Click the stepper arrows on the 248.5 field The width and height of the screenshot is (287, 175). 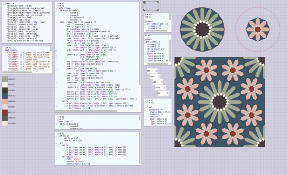(x=165, y=87)
